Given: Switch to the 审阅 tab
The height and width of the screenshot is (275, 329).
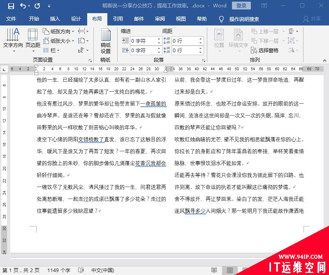Looking at the screenshot, I should coord(160,19).
